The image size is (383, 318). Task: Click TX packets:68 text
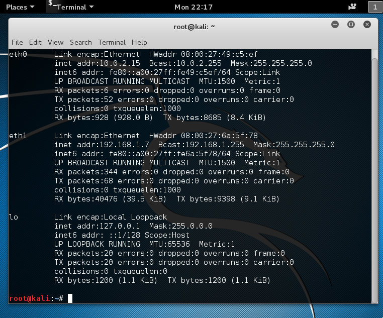[x=83, y=180]
